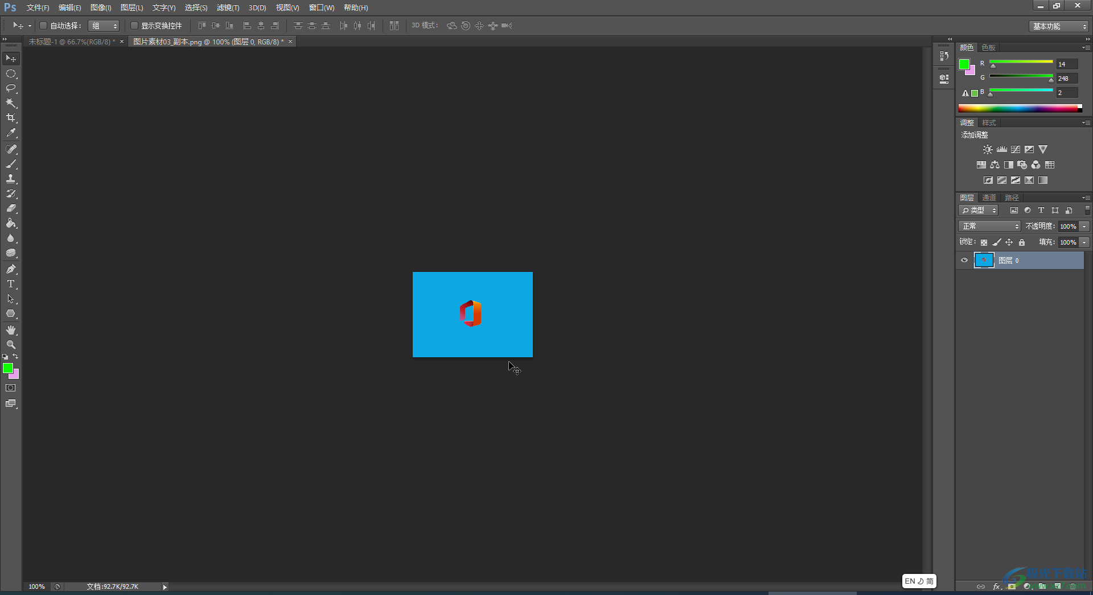Link layers button at panel bottom

point(980,586)
